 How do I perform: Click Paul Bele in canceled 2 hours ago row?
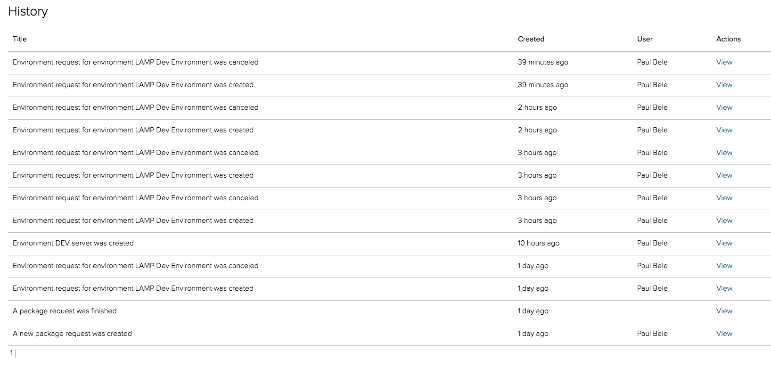(652, 107)
